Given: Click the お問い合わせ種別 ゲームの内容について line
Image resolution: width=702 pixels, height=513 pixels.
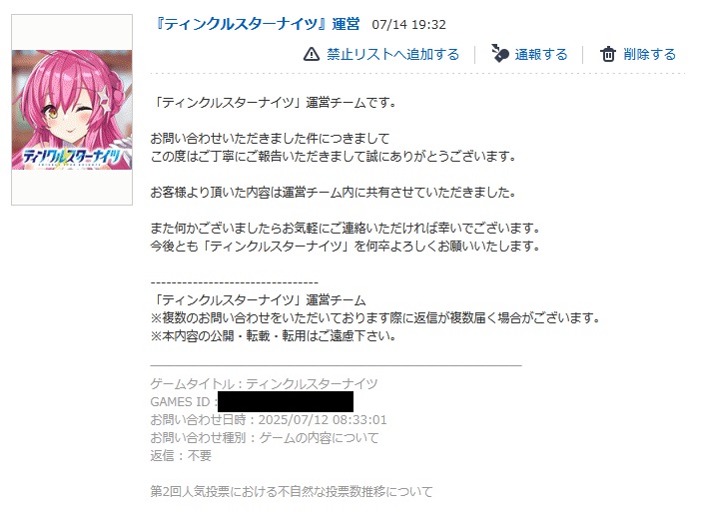Looking at the screenshot, I should pyautogui.click(x=265, y=437).
